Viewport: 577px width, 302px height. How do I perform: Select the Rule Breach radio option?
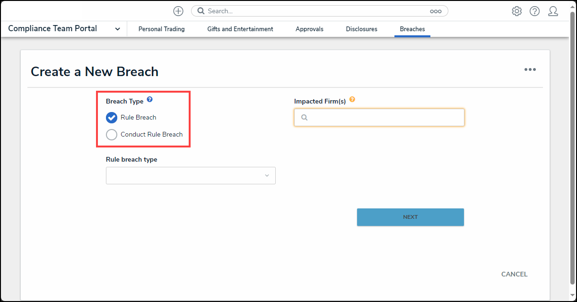pos(112,118)
